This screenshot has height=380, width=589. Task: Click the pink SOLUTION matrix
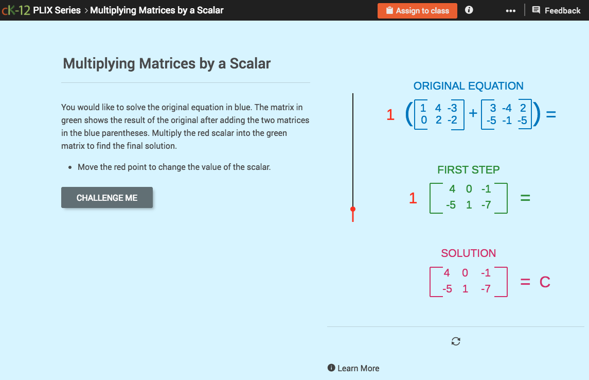(x=468, y=281)
